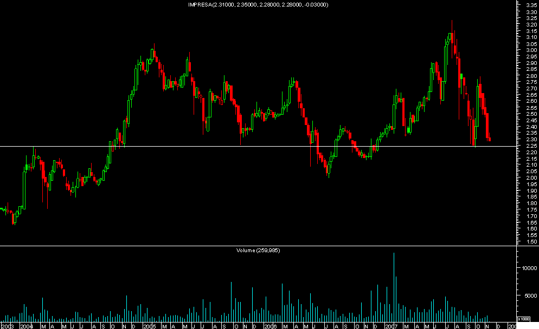Click the 3.25 price axis label

pyautogui.click(x=531, y=18)
